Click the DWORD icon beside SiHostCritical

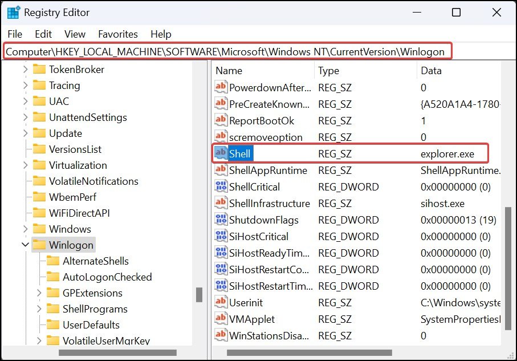click(x=221, y=236)
